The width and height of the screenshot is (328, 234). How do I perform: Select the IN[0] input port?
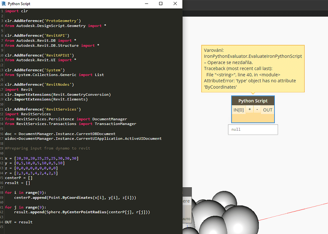[x=239, y=109]
